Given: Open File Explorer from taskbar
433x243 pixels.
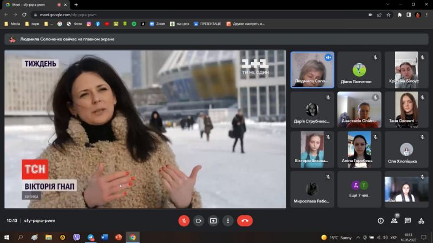Looking at the screenshot, I should coord(49,237).
